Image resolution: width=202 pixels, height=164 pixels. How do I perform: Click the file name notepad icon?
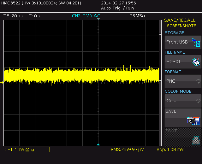196,62
